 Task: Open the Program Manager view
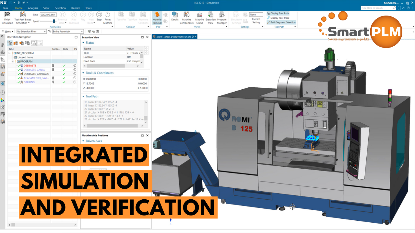tap(222, 15)
